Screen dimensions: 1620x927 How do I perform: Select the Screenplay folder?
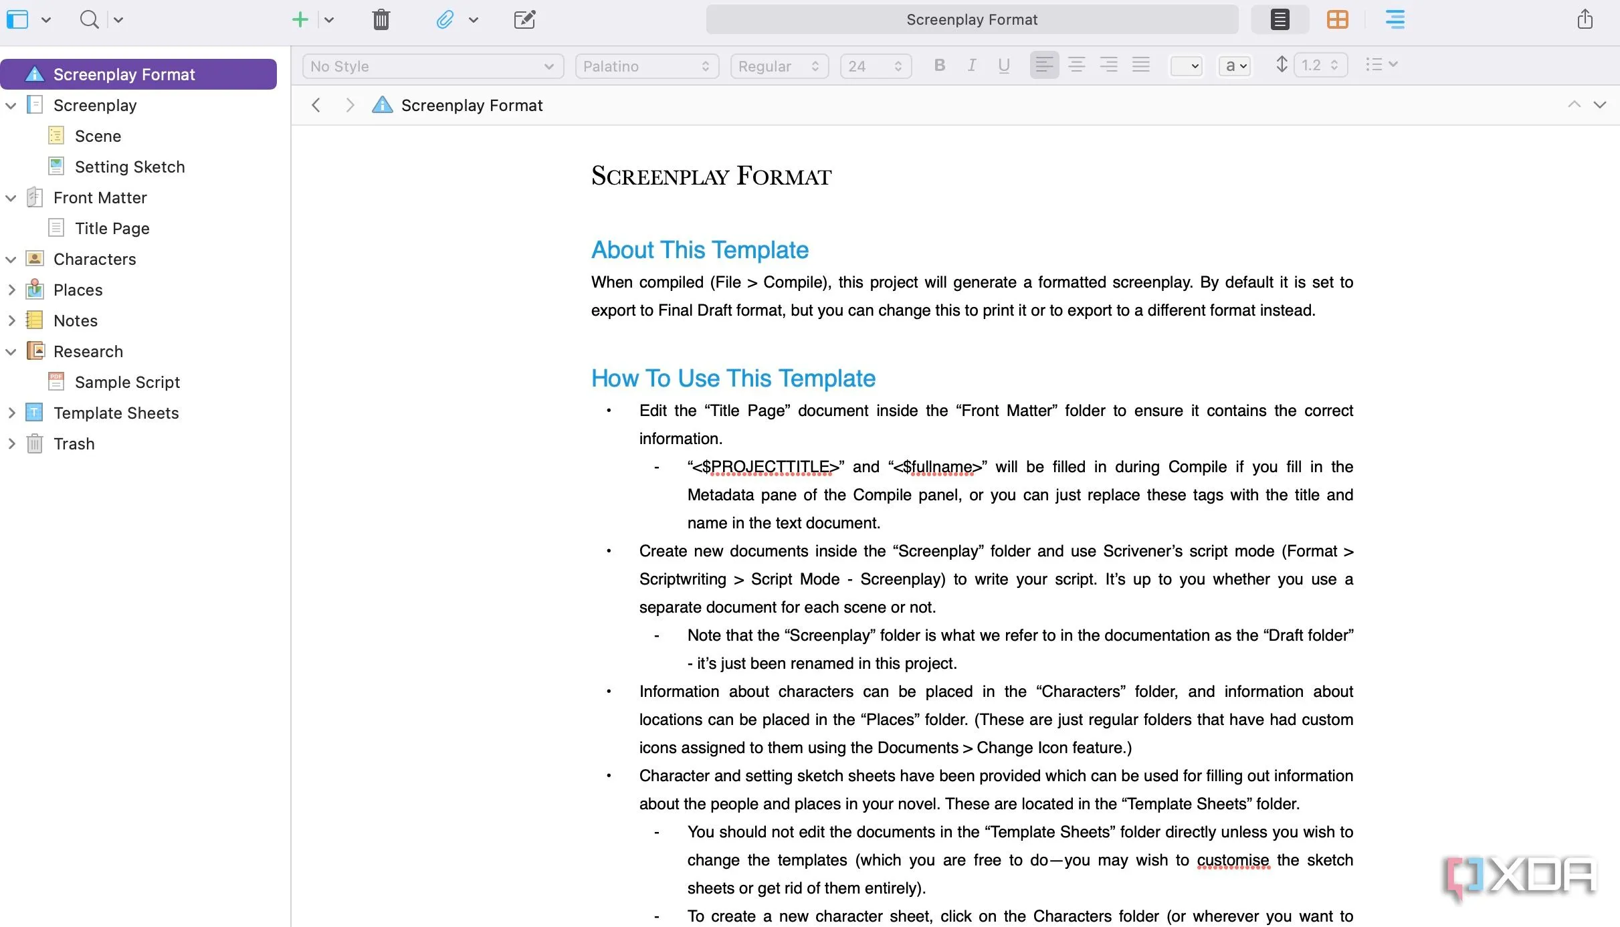pos(95,105)
